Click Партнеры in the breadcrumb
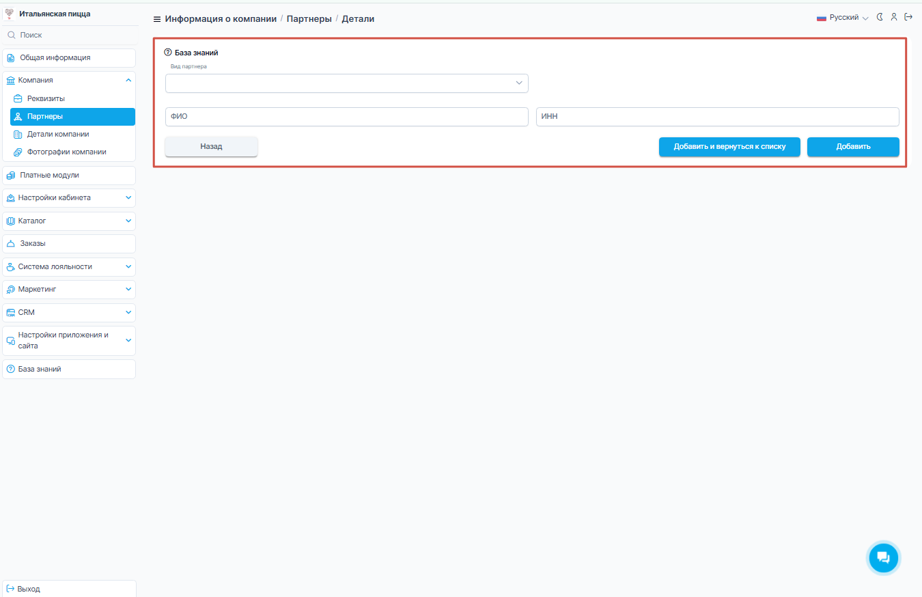The width and height of the screenshot is (922, 597). (309, 19)
